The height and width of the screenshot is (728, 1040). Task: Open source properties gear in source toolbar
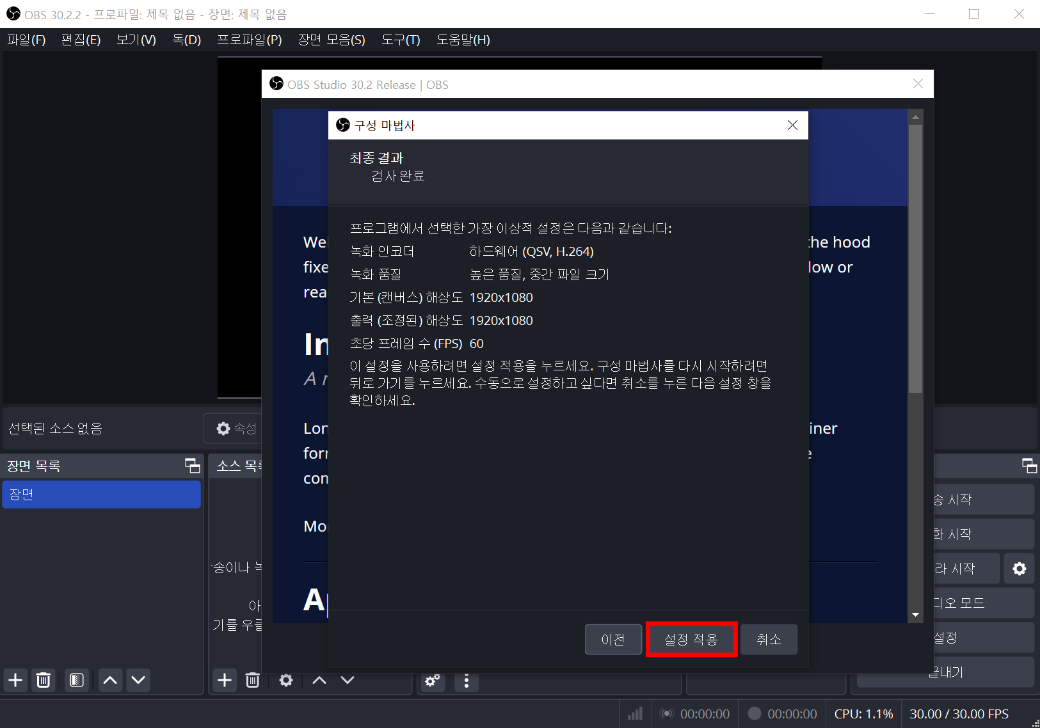(286, 680)
